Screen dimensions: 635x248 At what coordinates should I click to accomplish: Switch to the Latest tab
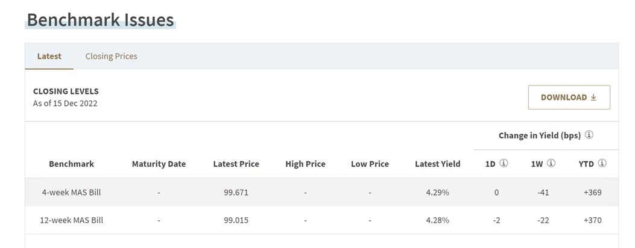pos(49,56)
